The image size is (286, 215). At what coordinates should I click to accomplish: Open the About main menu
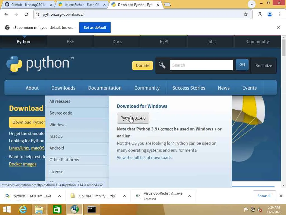[x=32, y=88]
